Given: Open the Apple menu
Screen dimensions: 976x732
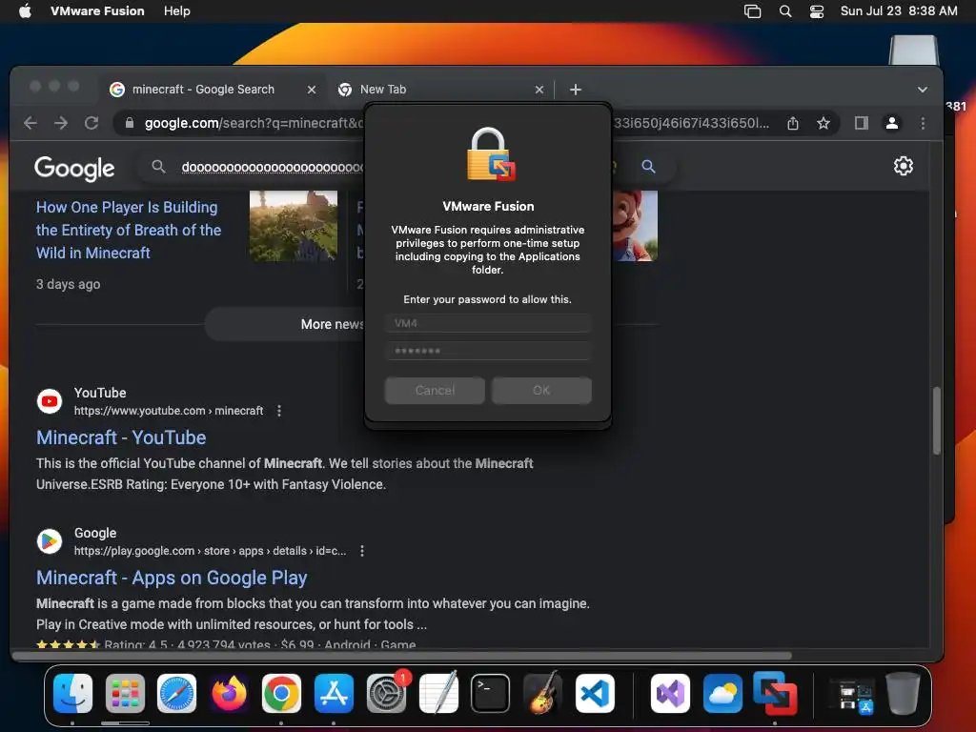Looking at the screenshot, I should (x=24, y=10).
